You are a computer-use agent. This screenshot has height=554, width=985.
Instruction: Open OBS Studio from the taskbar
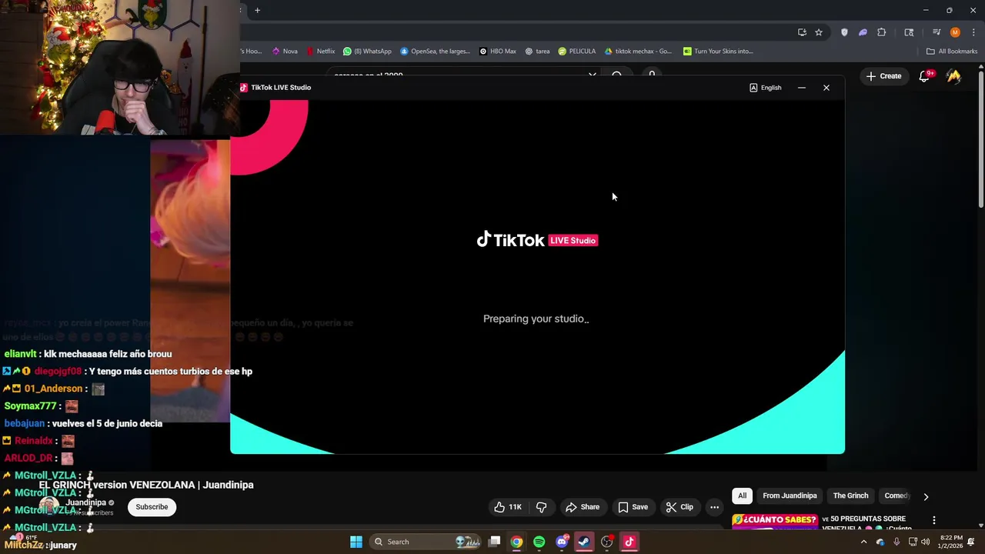607,542
